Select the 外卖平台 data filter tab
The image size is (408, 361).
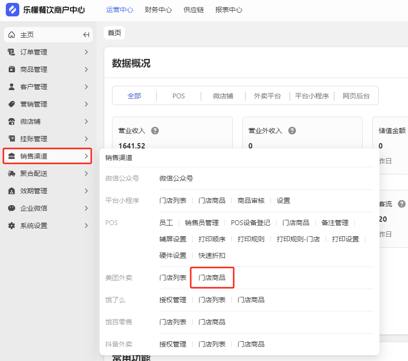(x=267, y=96)
